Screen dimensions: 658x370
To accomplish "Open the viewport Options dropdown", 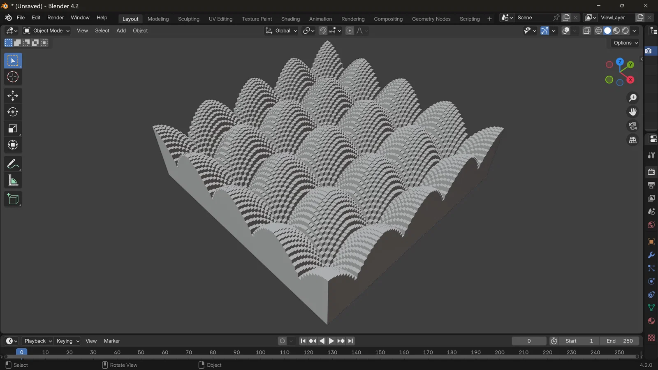I will [626, 43].
